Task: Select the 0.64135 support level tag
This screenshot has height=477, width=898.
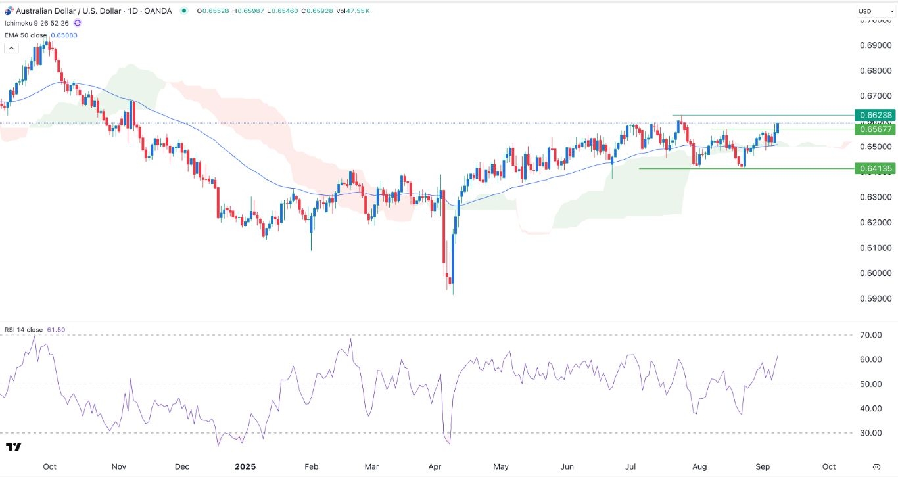Action: tap(877, 168)
